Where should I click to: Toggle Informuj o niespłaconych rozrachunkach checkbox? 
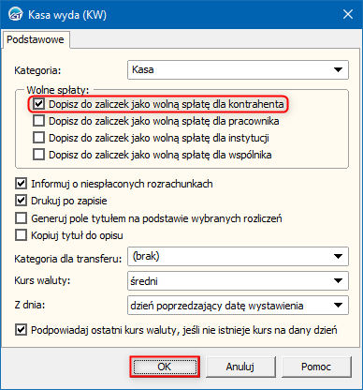21,184
